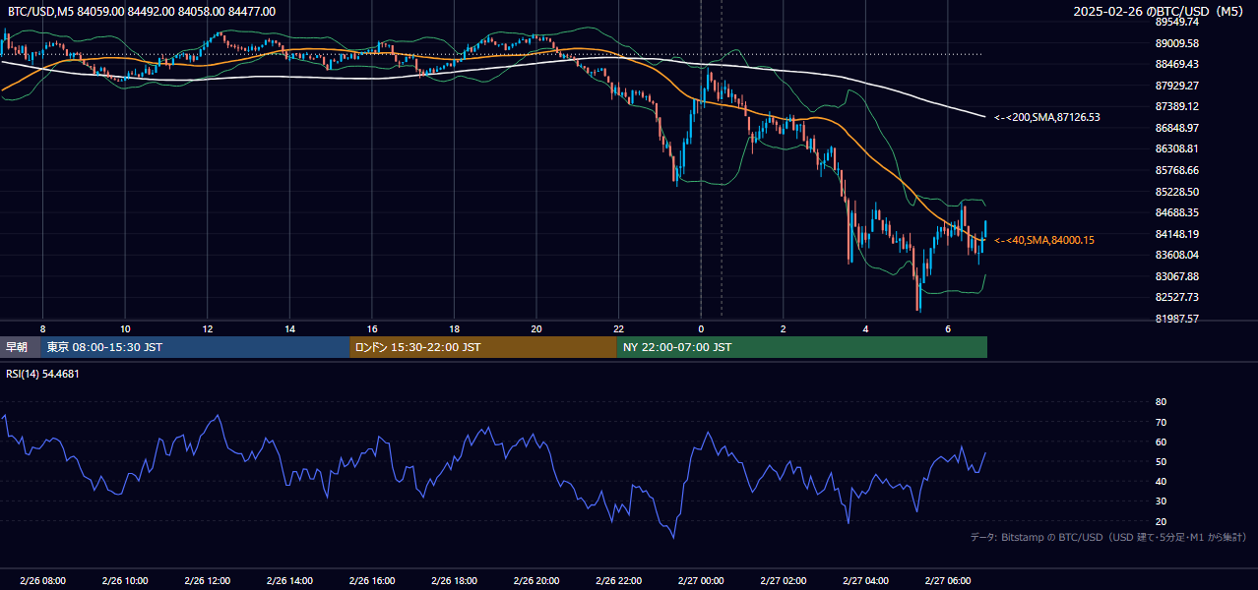
Task: Click the hour tick 10 under the price chart
Action: click(x=125, y=328)
